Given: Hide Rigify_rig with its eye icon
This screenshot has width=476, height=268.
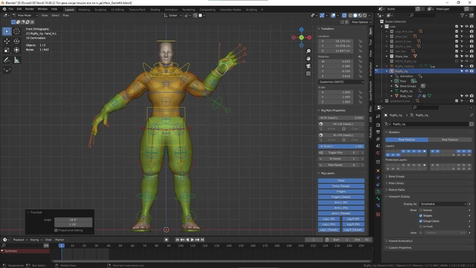Looking at the screenshot, I should tap(466, 71).
